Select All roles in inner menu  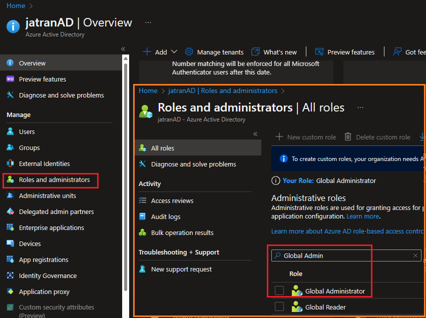coord(198,148)
